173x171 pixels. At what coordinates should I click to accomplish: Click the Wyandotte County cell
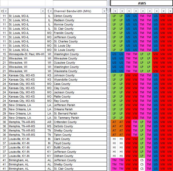(80, 80)
